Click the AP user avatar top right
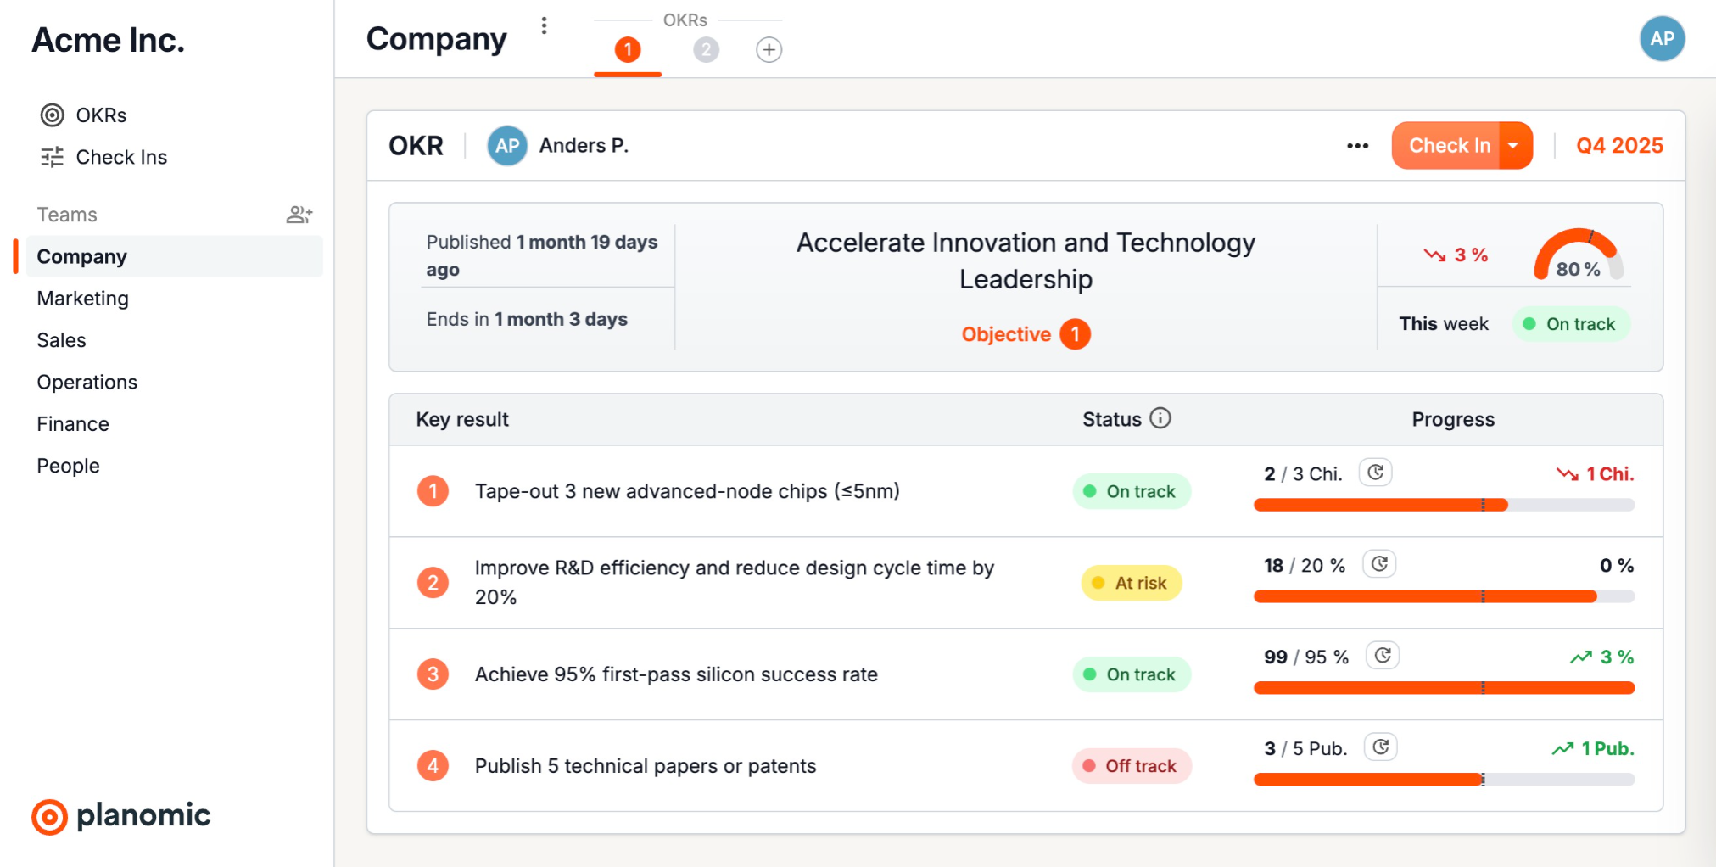The height and width of the screenshot is (867, 1716). click(x=1662, y=39)
